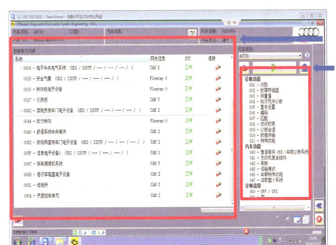Screen dimensions: 336x245
Task: Click connect icon for 0042 驾驶员侧车门电子设备
Action: (x=218, y=110)
